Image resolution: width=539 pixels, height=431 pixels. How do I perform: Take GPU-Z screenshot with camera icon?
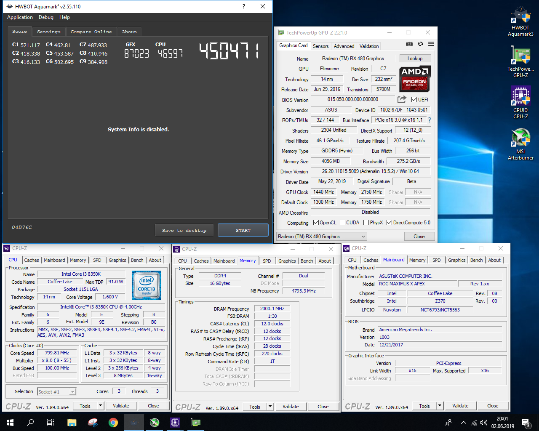tap(409, 44)
